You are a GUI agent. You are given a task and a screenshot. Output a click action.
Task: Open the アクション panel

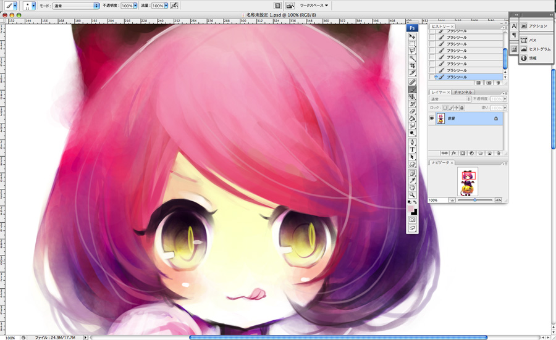pos(535,26)
